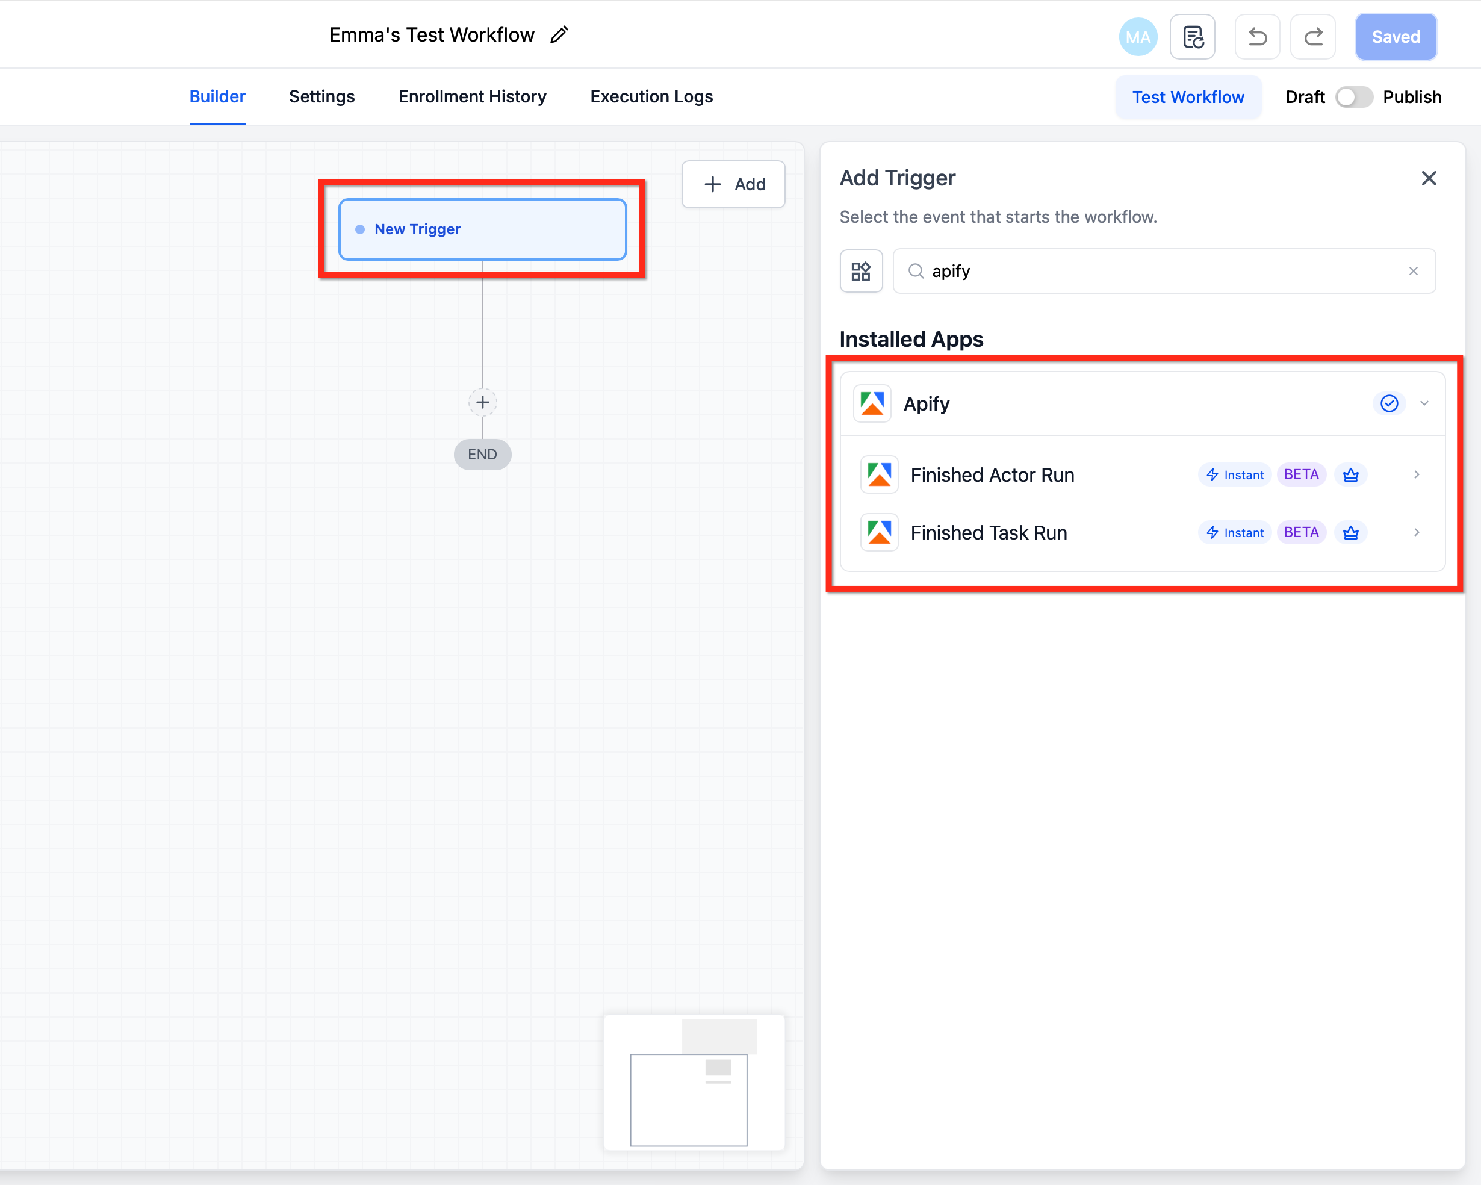Open the Execution Logs tab
The height and width of the screenshot is (1185, 1481).
click(x=651, y=97)
